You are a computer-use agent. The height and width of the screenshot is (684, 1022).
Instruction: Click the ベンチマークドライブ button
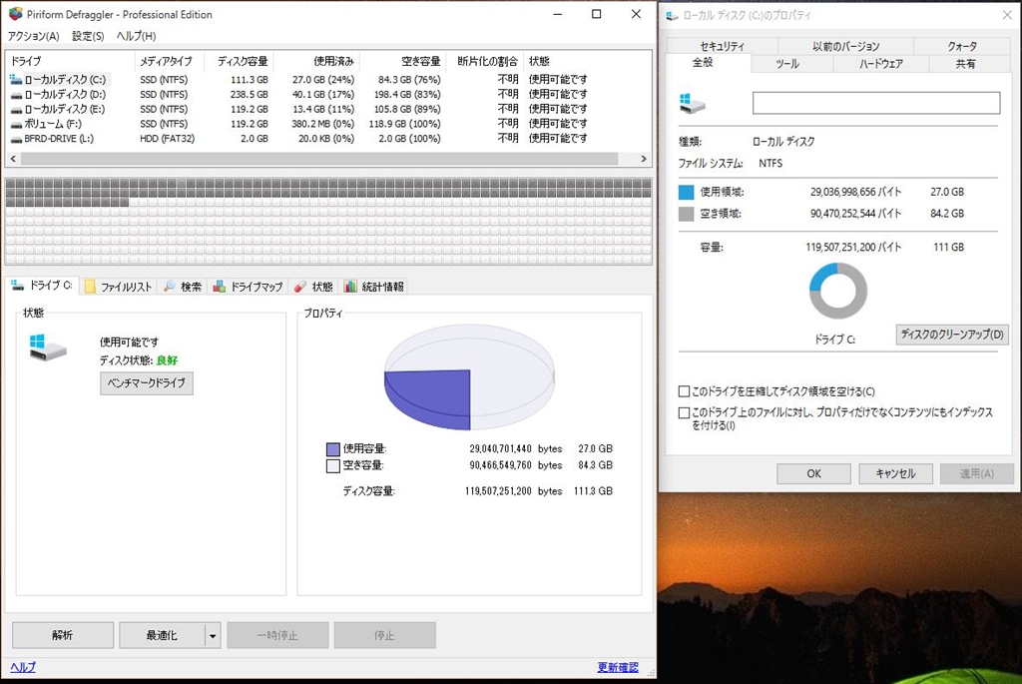(x=147, y=382)
